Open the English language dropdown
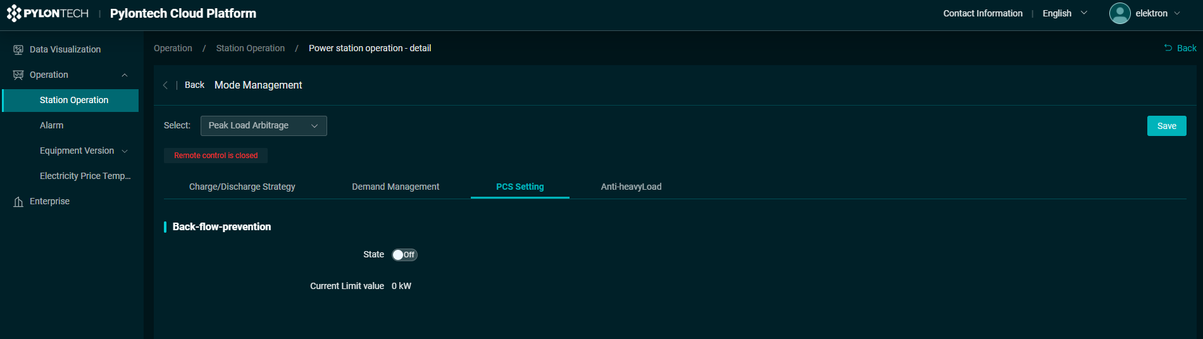The image size is (1203, 339). (x=1064, y=13)
